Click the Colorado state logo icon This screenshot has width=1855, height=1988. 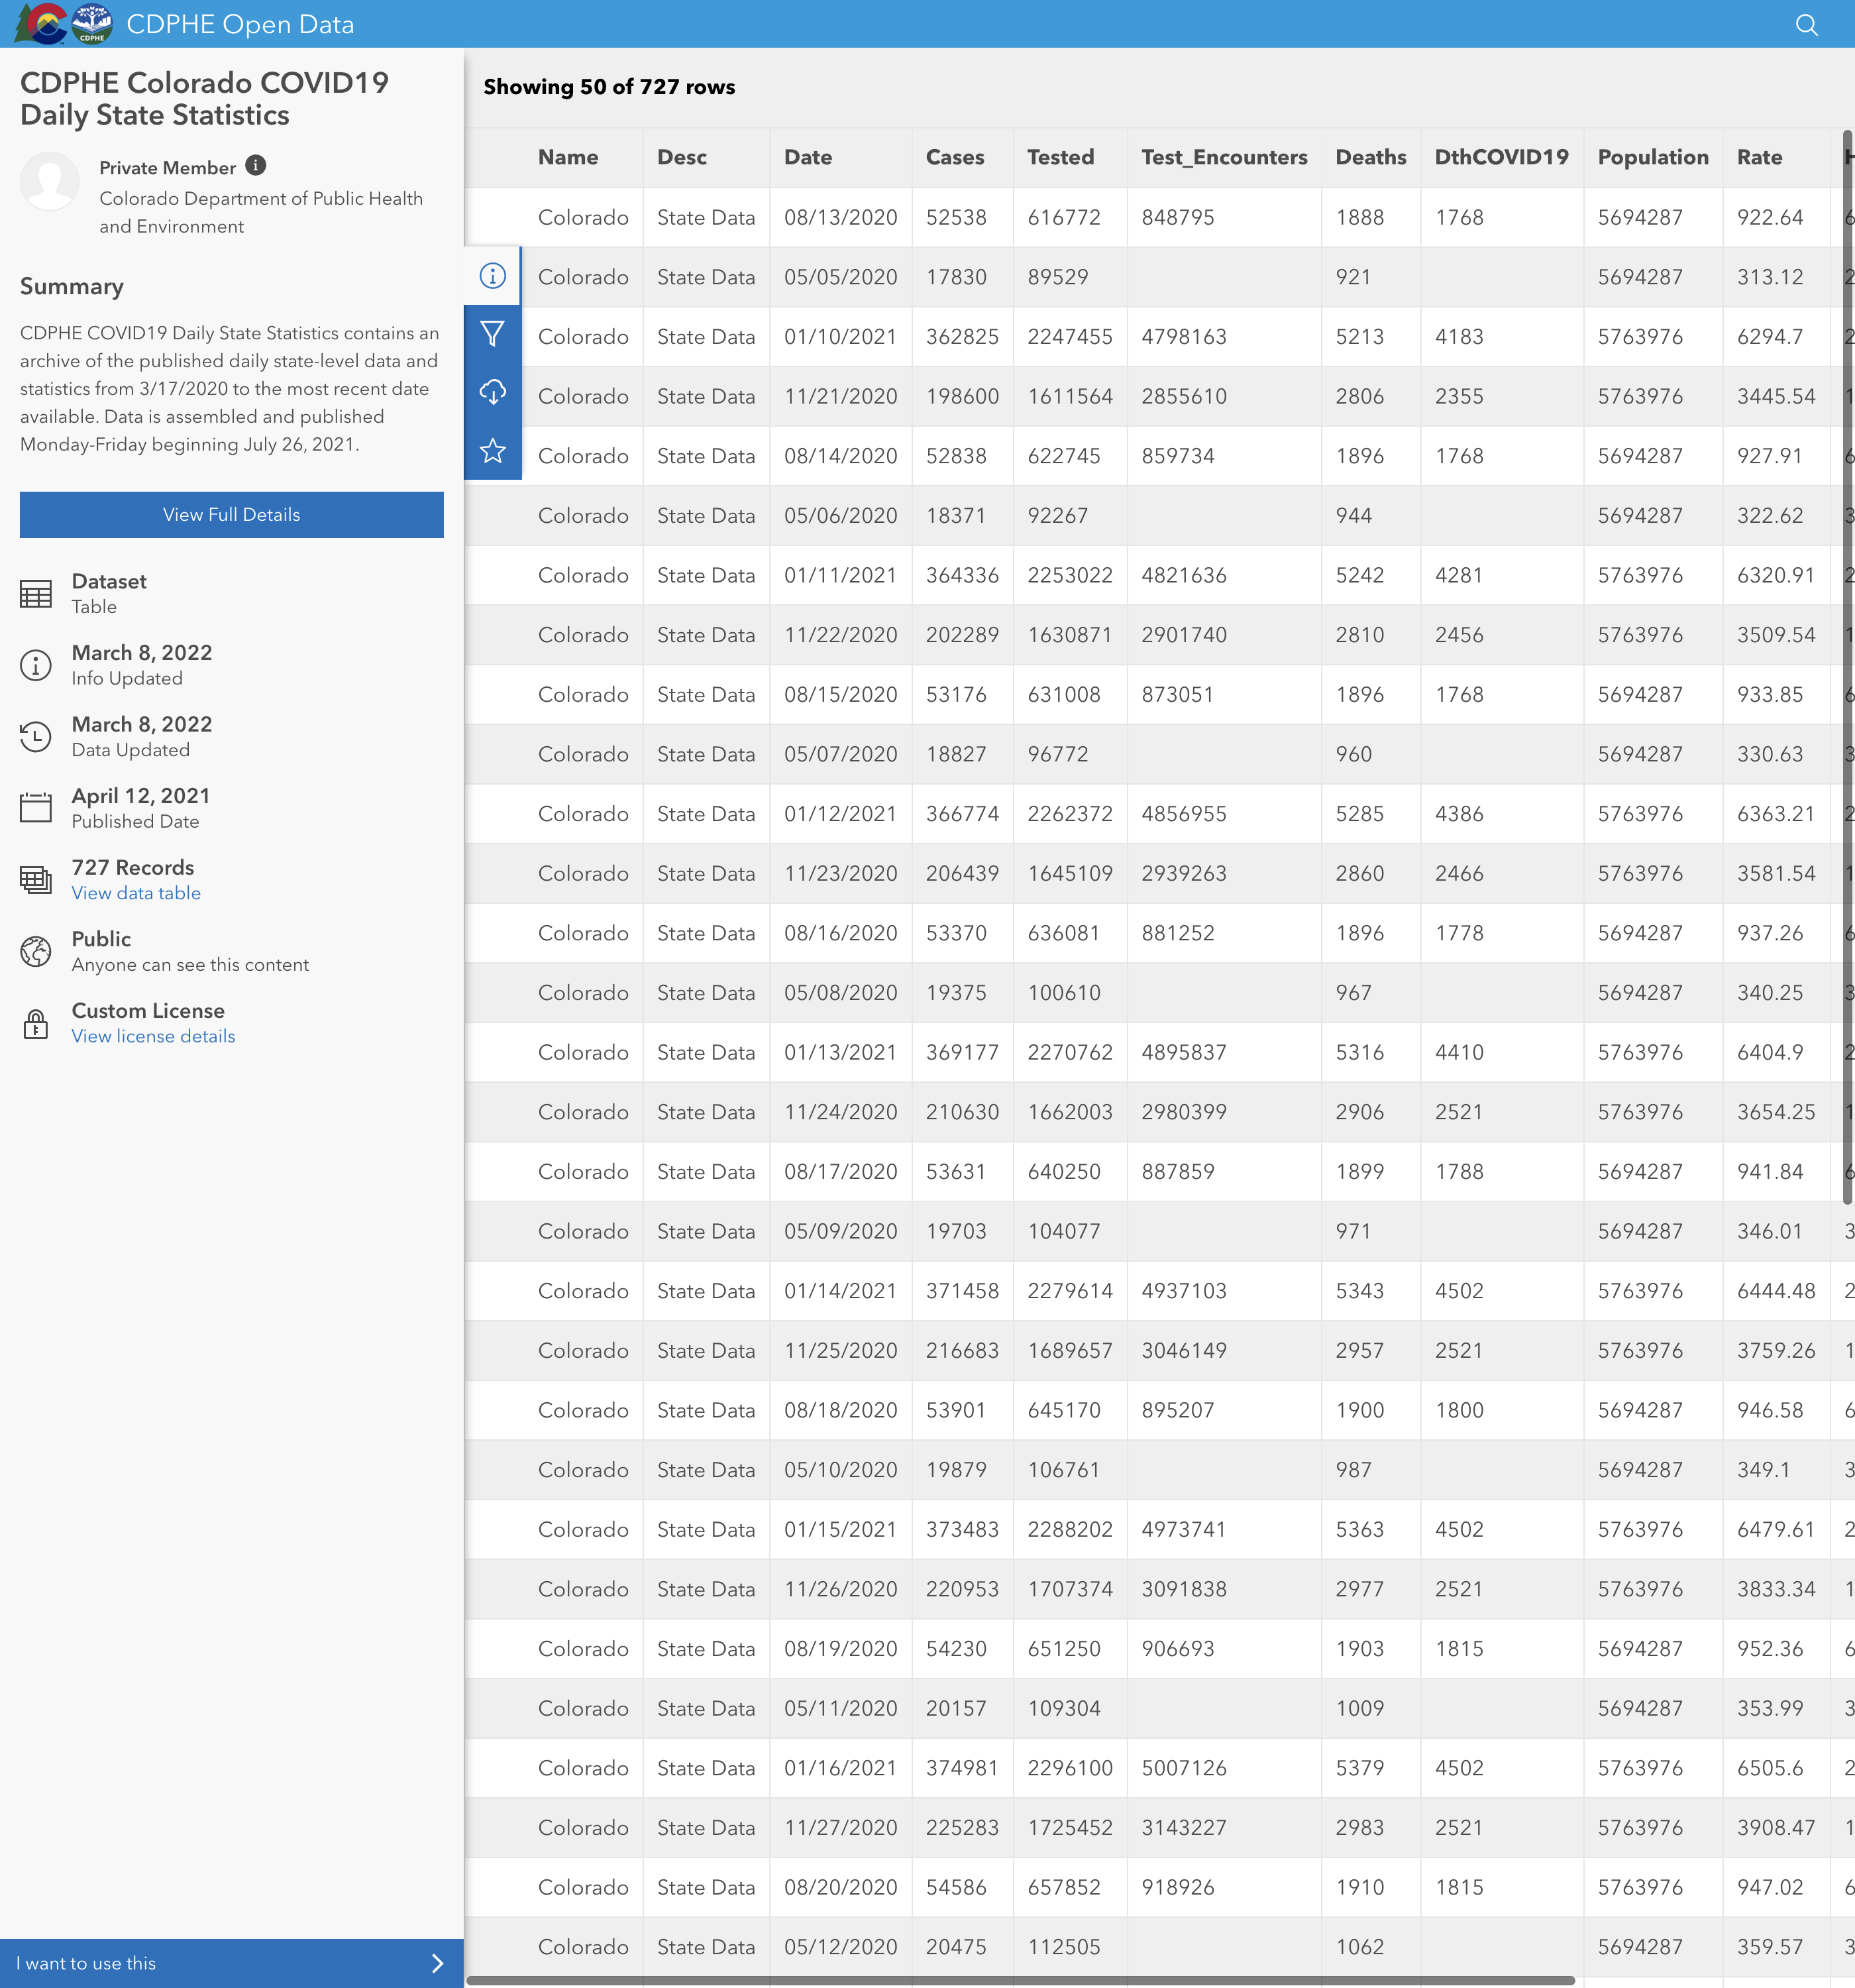pyautogui.click(x=41, y=24)
